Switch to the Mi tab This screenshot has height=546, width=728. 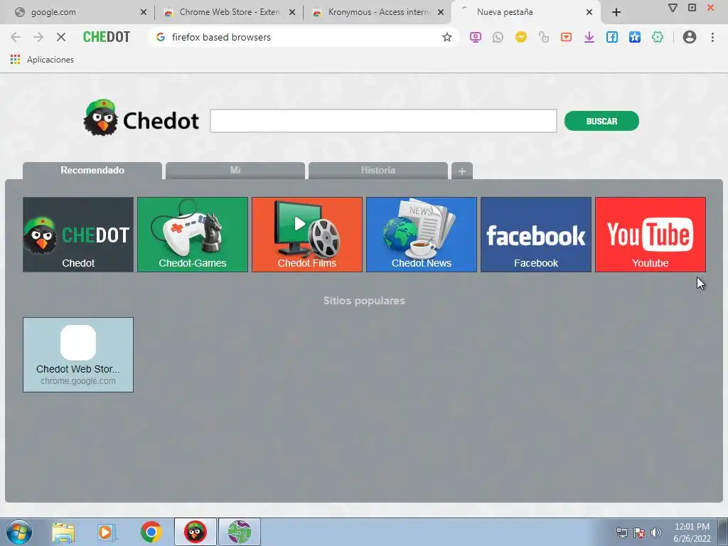tap(235, 171)
